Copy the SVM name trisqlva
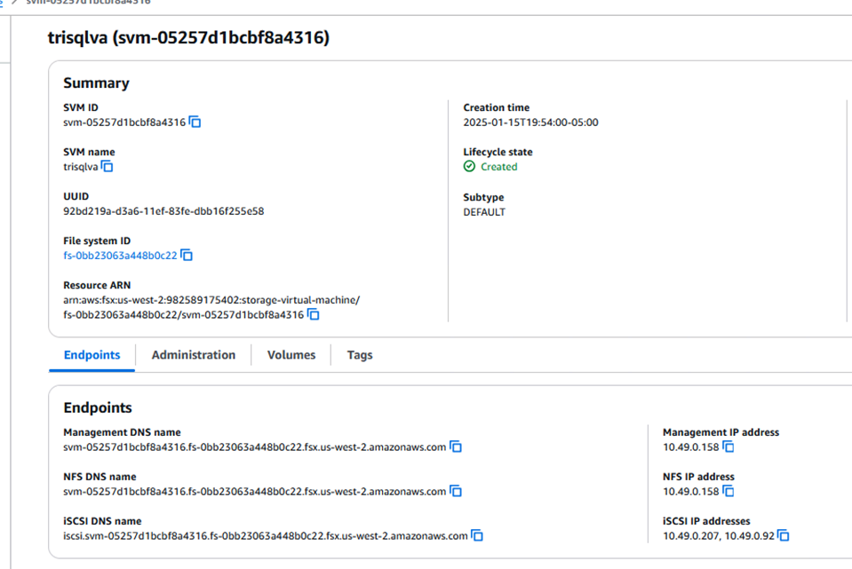 [107, 167]
